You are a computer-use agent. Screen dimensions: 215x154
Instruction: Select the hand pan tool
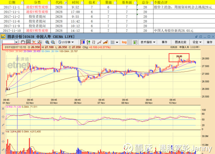point(23,42)
